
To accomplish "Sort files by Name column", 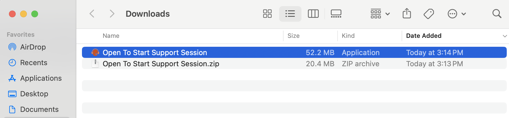I will tap(111, 36).
